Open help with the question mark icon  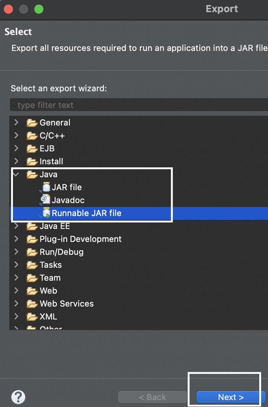(18, 397)
